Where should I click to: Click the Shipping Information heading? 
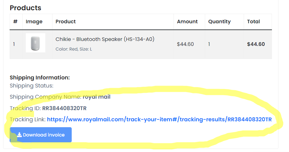click(40, 78)
